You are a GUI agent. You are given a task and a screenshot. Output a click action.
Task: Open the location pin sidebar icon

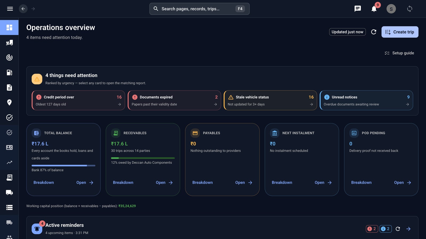click(x=9, y=103)
